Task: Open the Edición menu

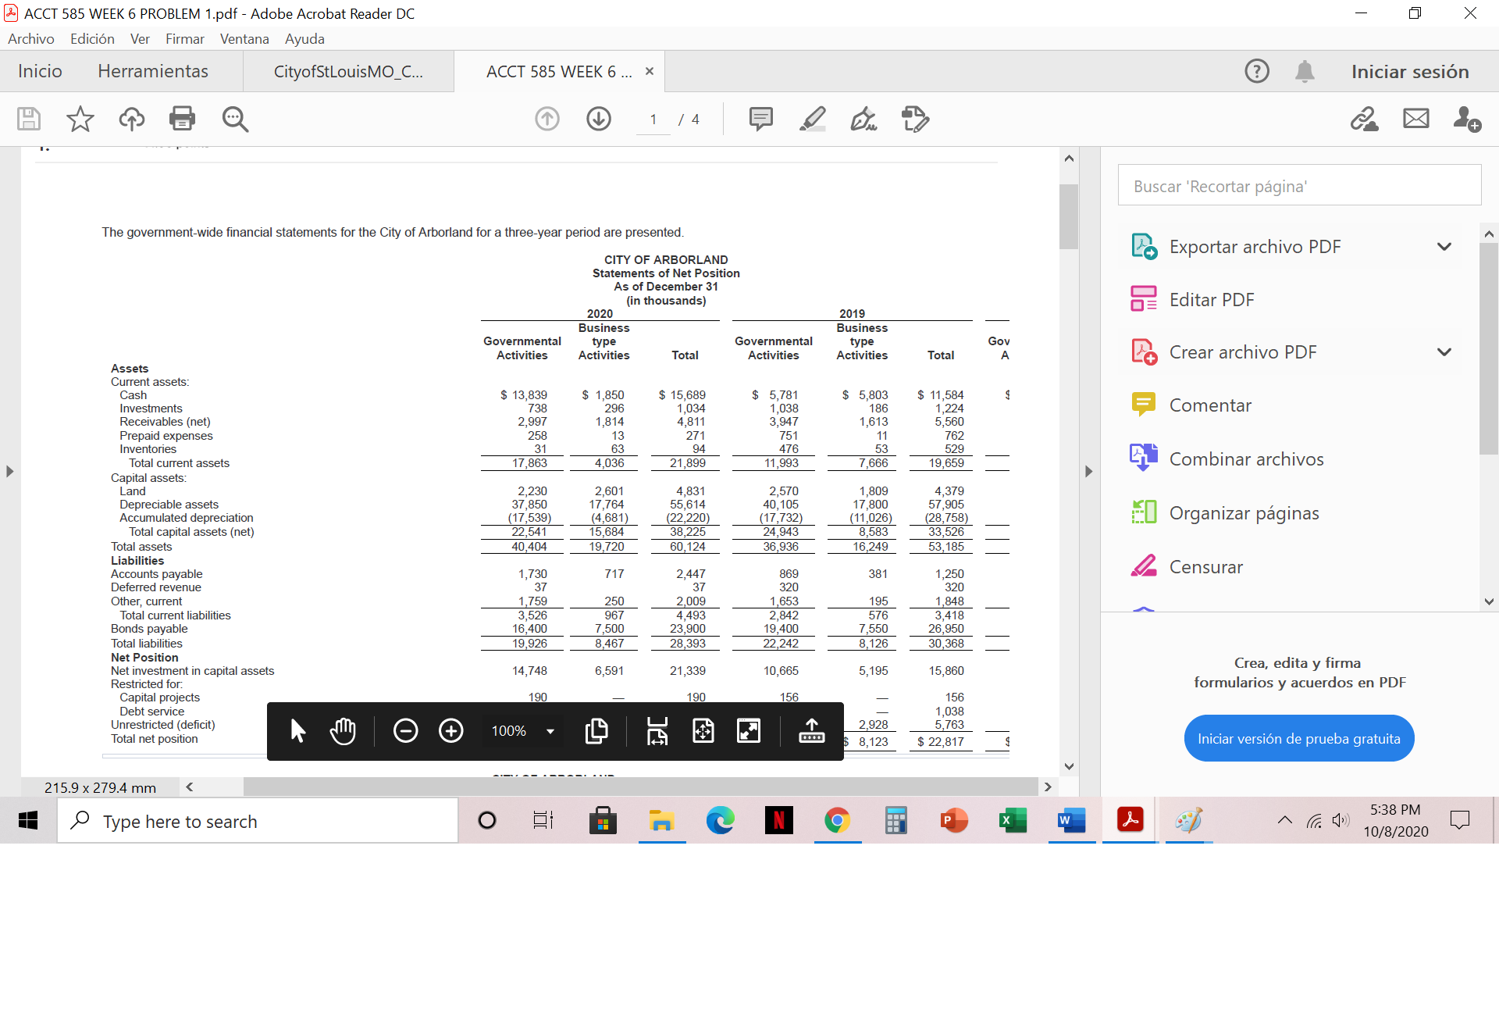Action: click(91, 38)
